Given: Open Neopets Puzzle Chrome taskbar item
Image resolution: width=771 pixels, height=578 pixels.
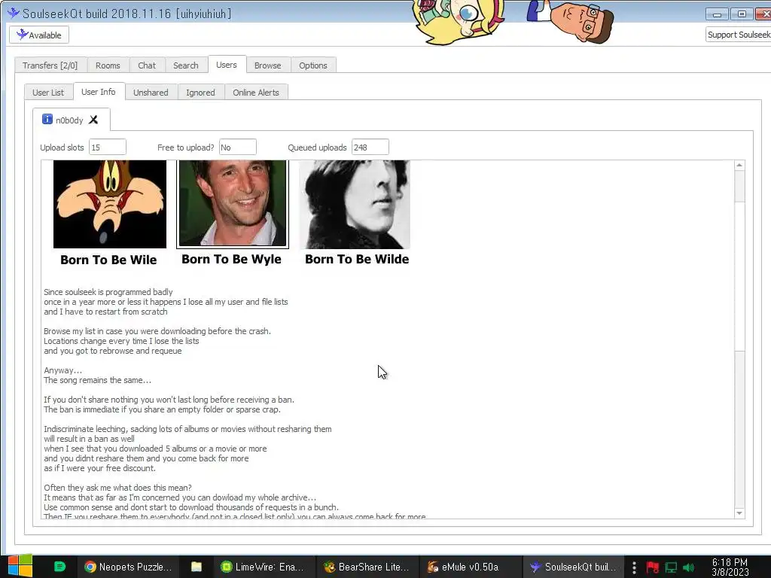Looking at the screenshot, I should coord(127,567).
